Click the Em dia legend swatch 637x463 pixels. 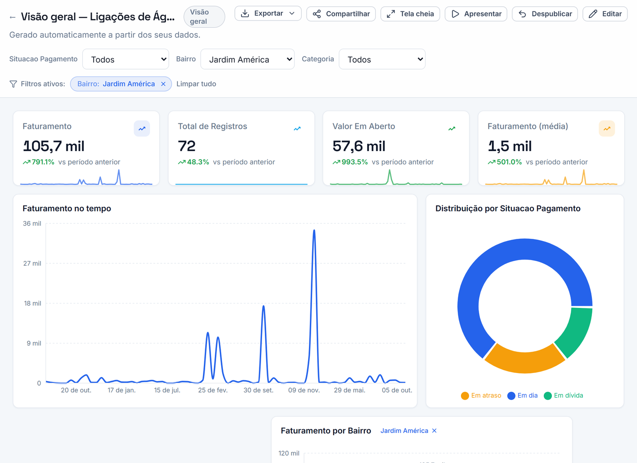pyautogui.click(x=511, y=396)
